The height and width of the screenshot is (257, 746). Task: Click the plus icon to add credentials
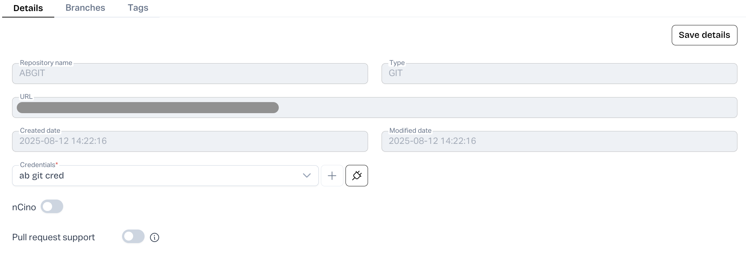tap(332, 176)
